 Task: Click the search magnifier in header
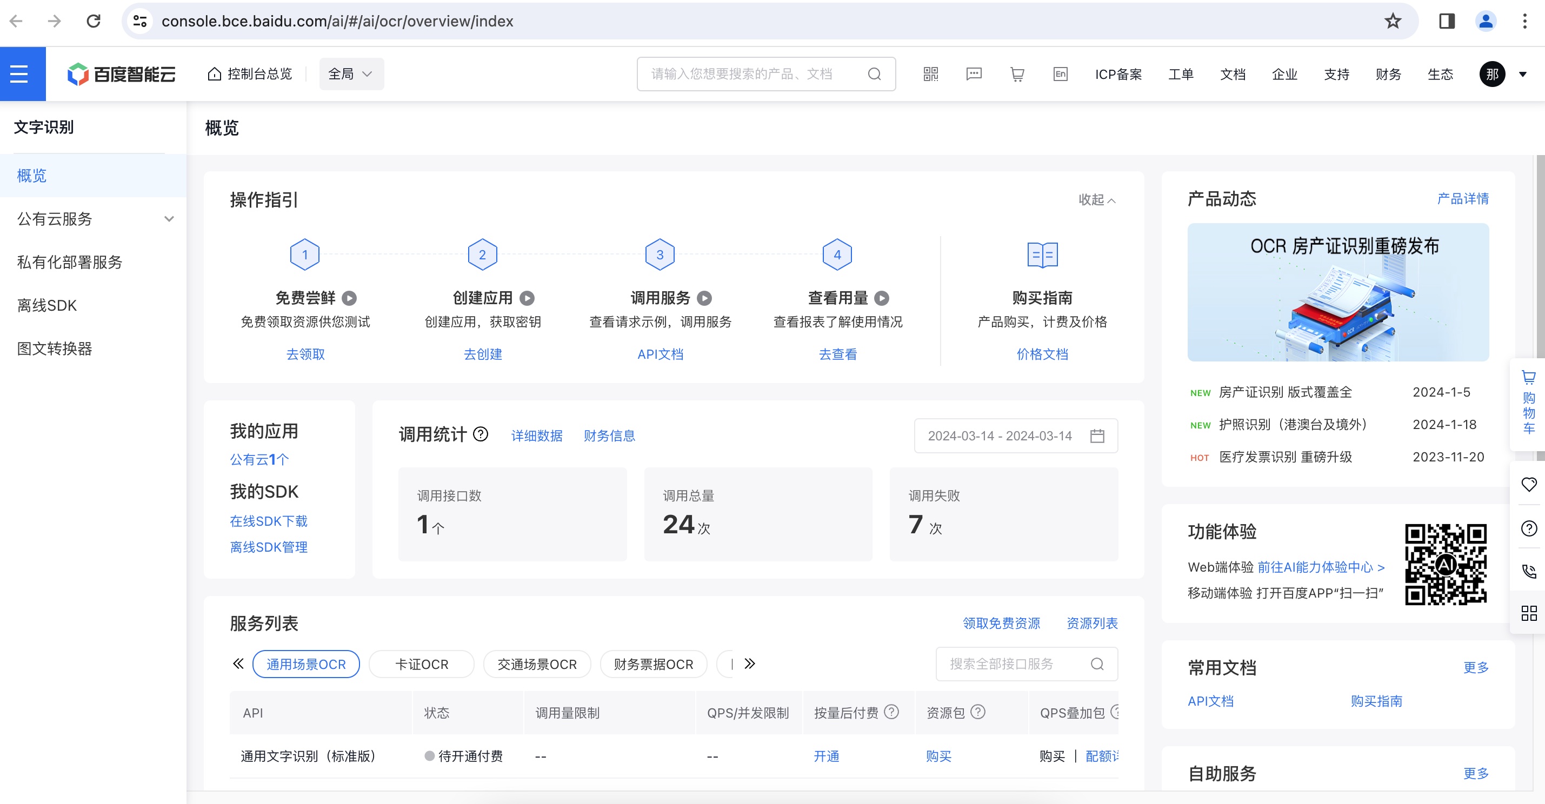tap(875, 73)
